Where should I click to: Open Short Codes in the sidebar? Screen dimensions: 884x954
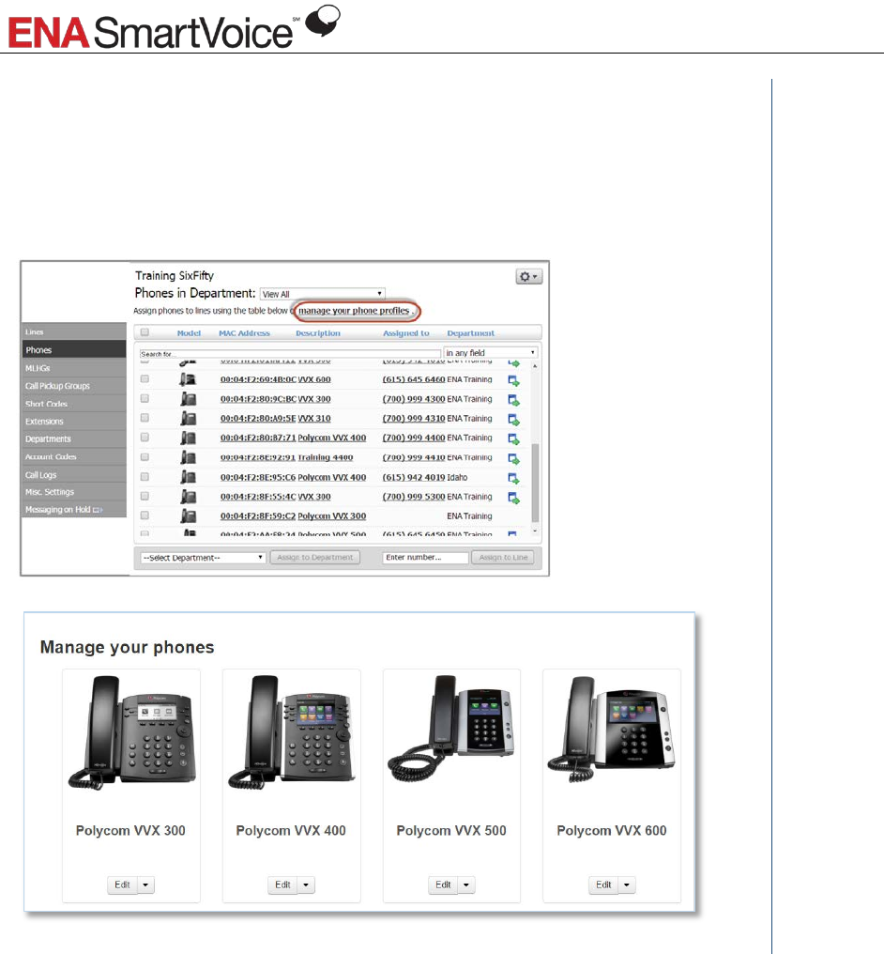[74, 404]
